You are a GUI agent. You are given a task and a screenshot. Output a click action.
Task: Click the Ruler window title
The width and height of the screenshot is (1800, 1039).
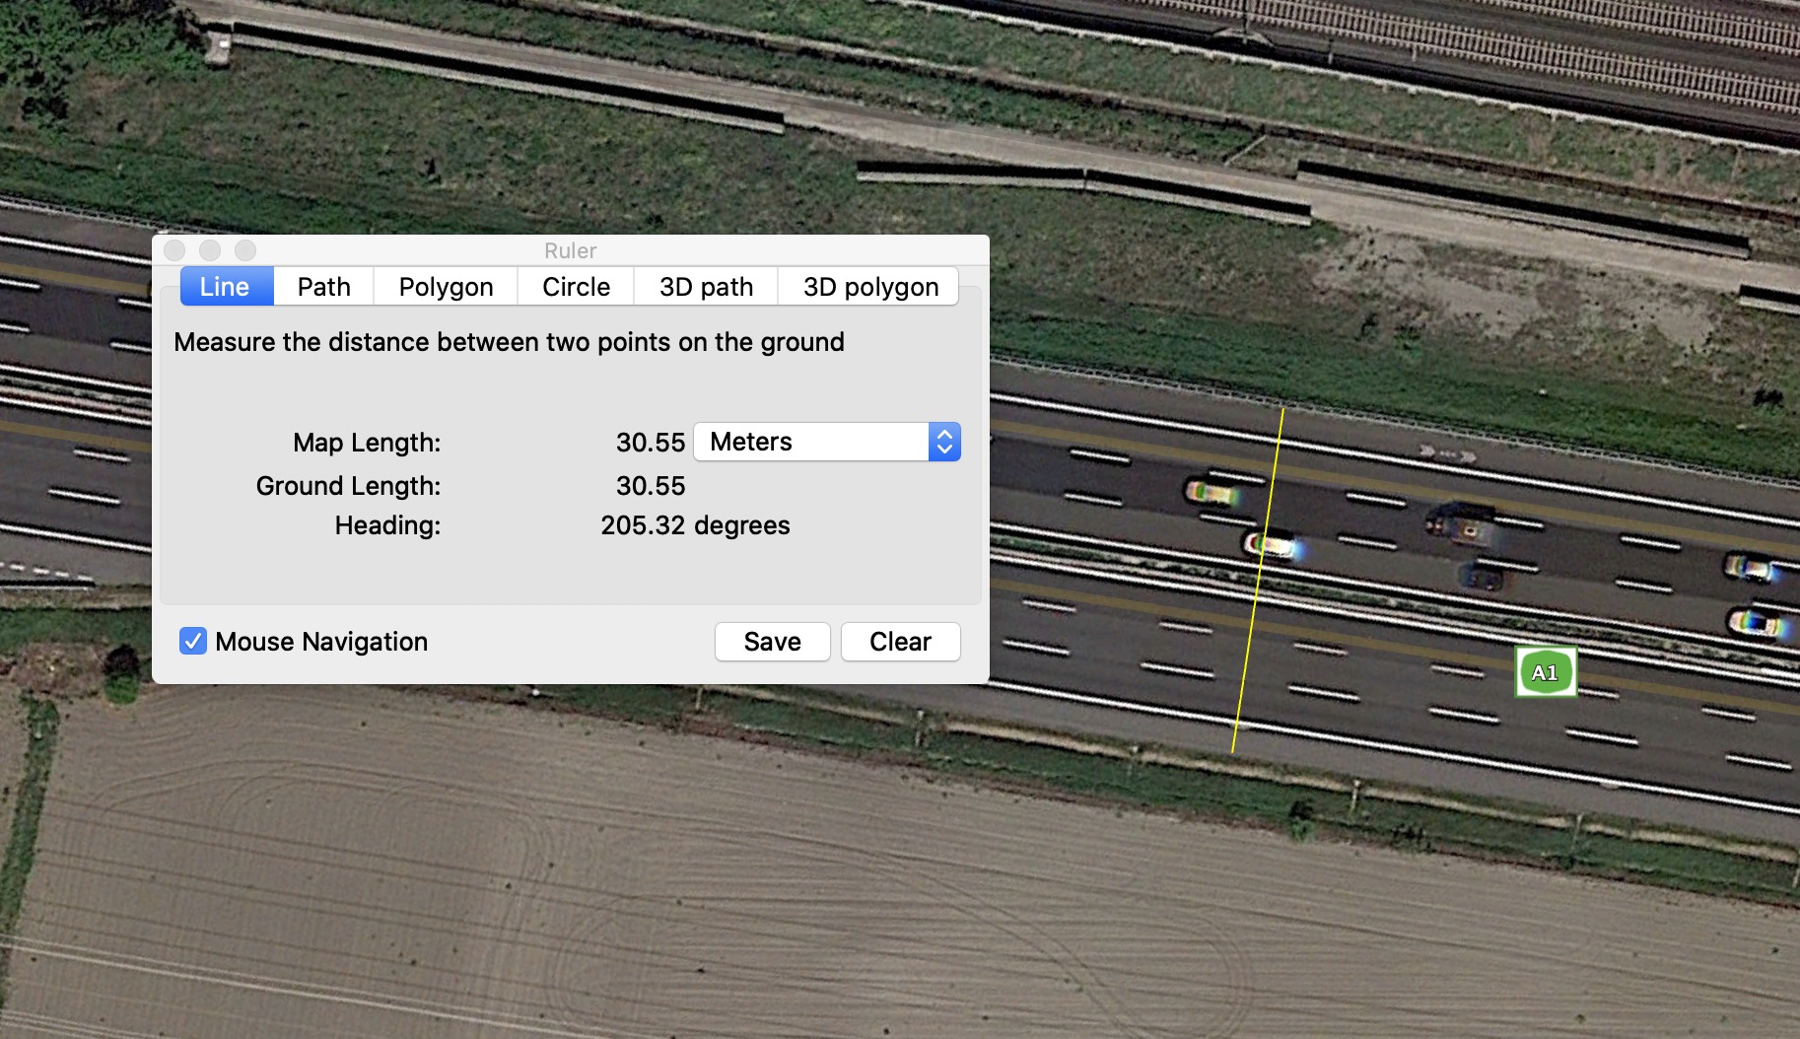click(571, 250)
